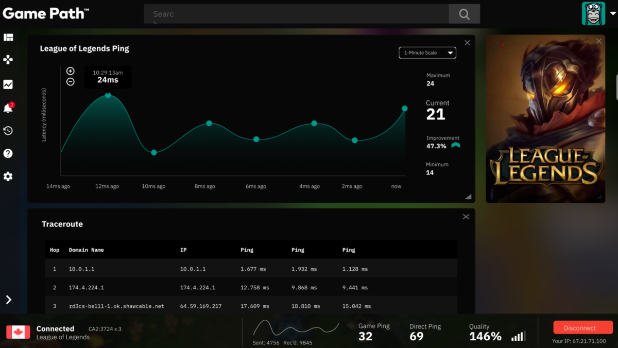Open the settings gear icon in sidebar
Screen dimensions: 618x348
click(x=8, y=177)
